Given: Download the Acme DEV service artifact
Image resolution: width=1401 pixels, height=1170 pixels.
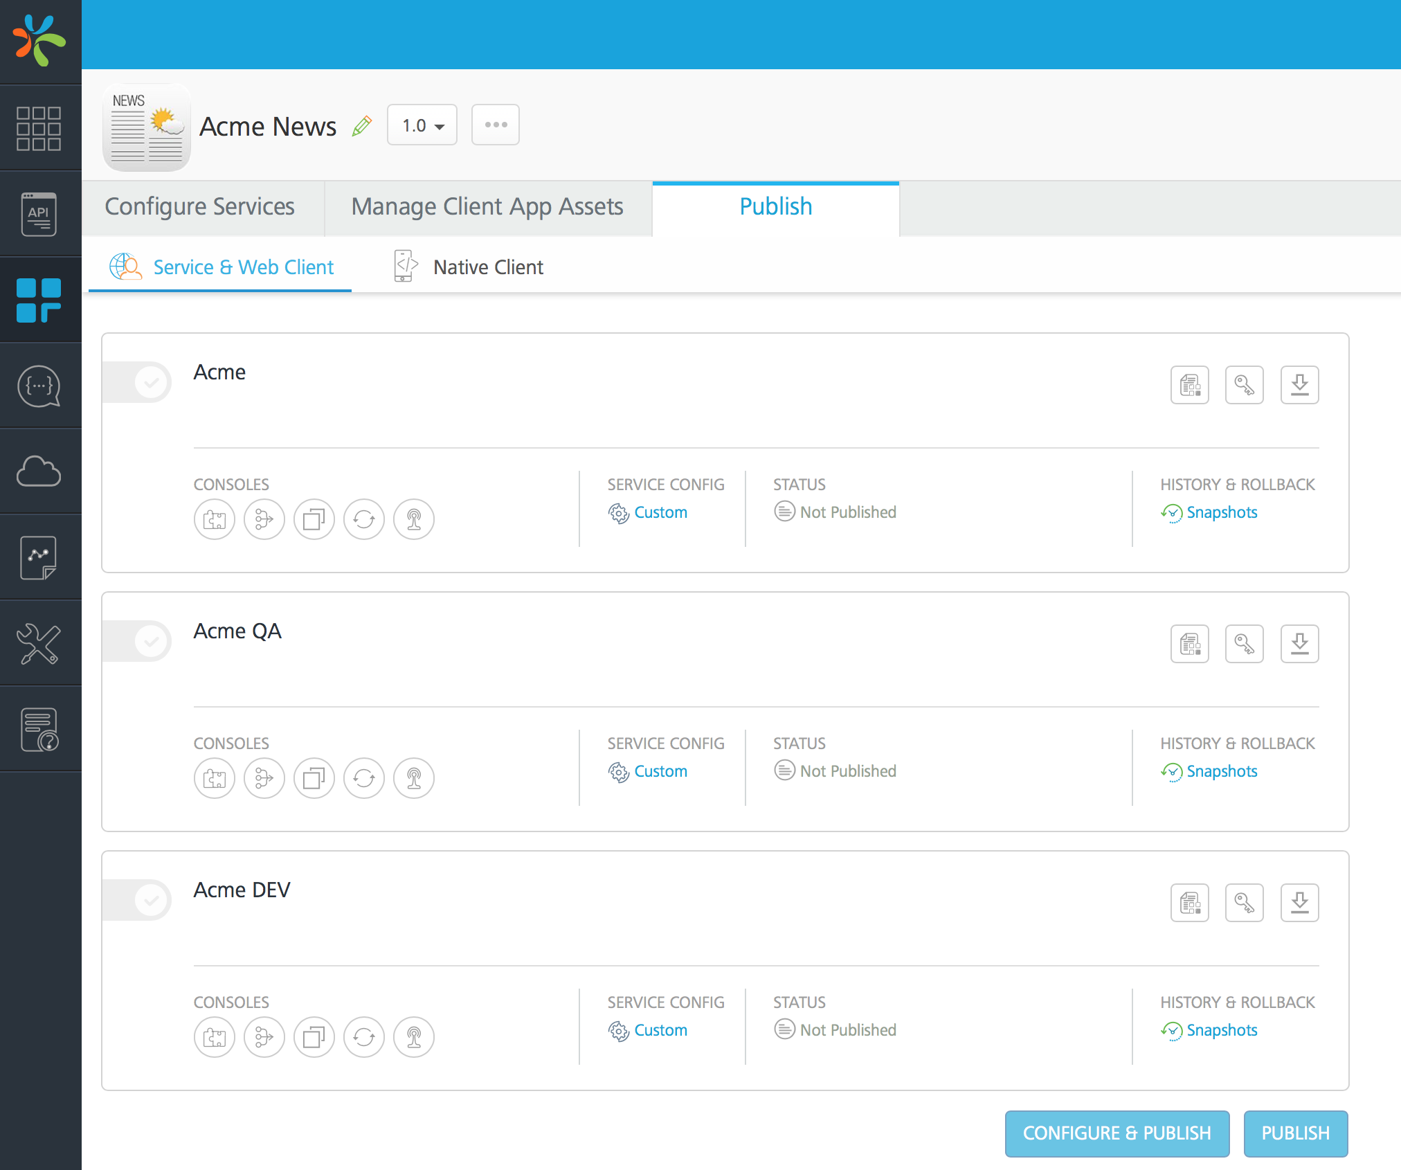Looking at the screenshot, I should [1300, 903].
